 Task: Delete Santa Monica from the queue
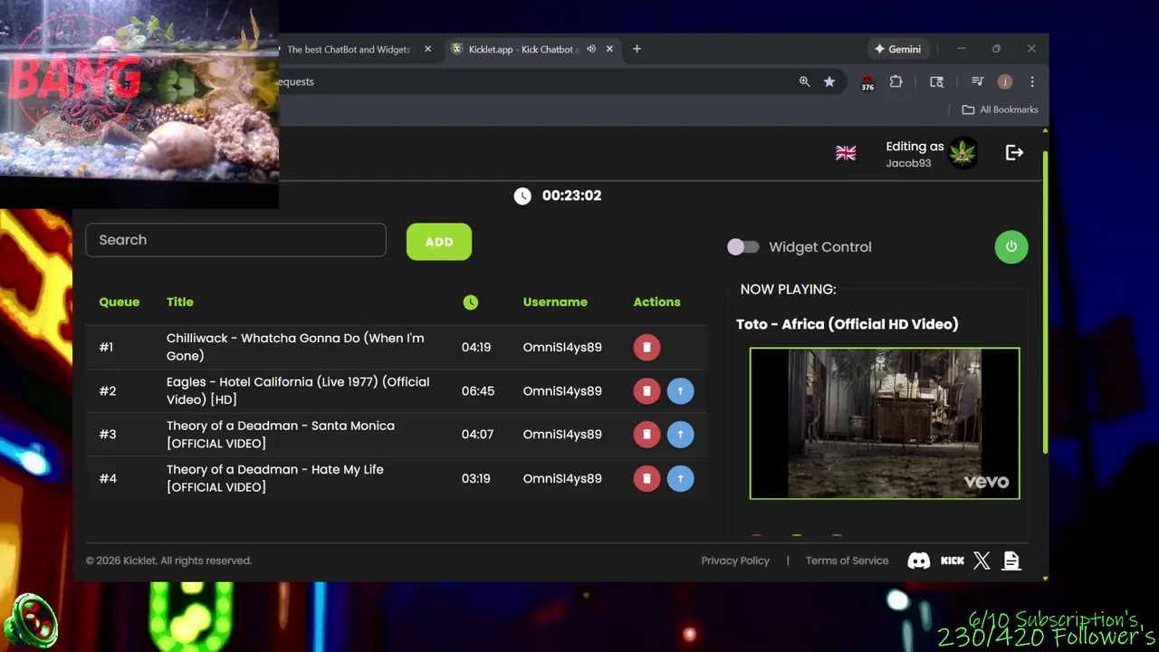point(647,435)
